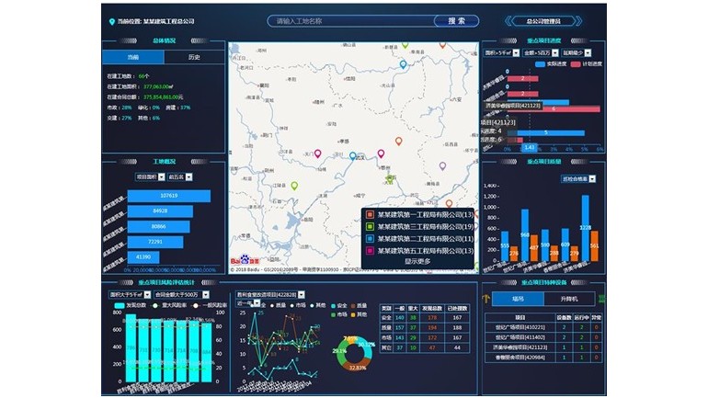The width and height of the screenshot is (708, 398).
Task: Open the 面积大于5千㎡ dropdown in risk panel
Action: [130, 295]
